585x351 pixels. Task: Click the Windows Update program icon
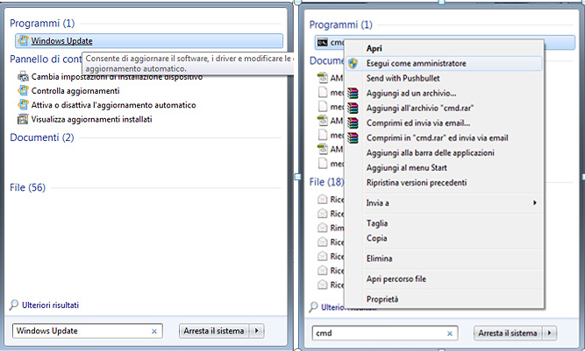point(23,40)
